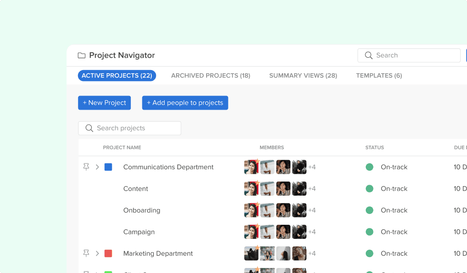Show +4 more members for Marketing Department
The height and width of the screenshot is (273, 467).
312,253
